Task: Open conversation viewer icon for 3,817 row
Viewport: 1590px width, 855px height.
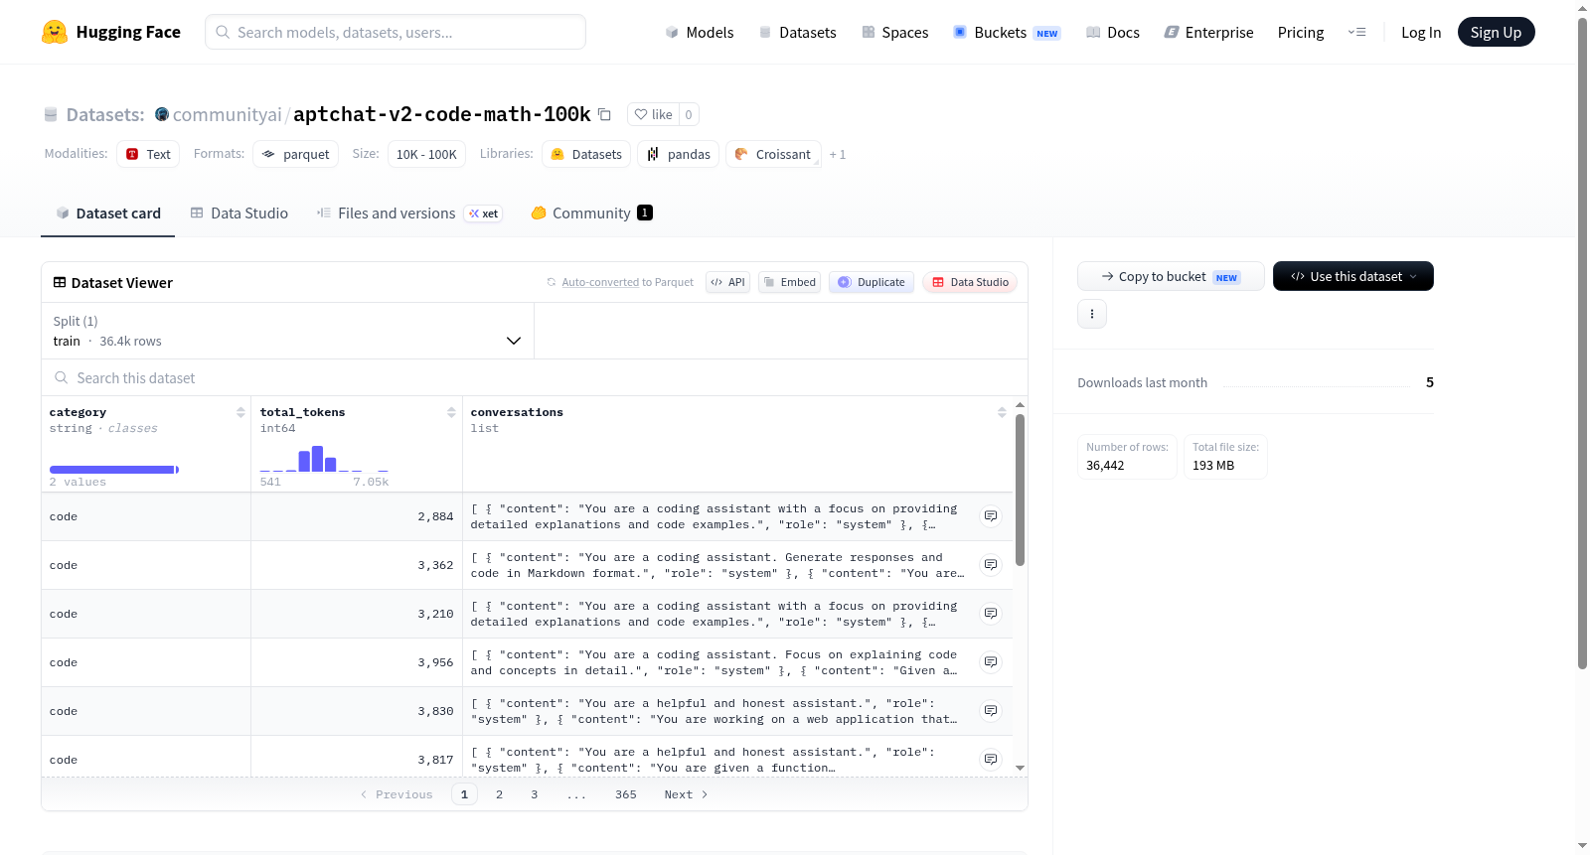Action: (x=991, y=760)
